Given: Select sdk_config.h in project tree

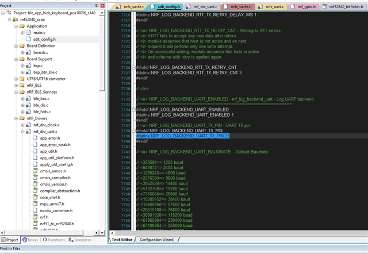Looking at the screenshot, I should (x=44, y=39).
